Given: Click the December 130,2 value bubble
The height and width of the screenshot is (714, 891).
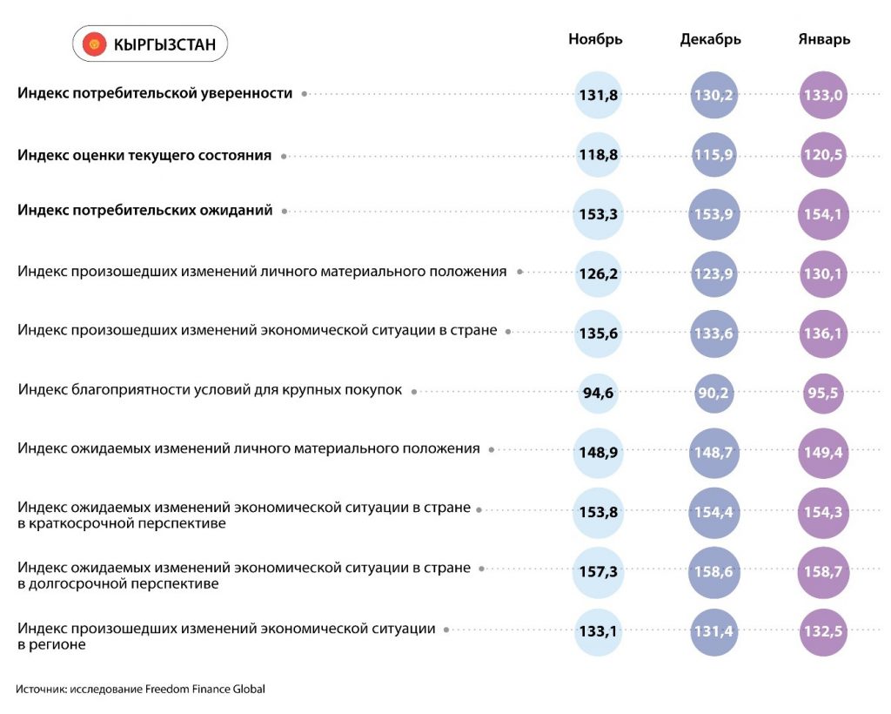Looking at the screenshot, I should coord(713,95).
